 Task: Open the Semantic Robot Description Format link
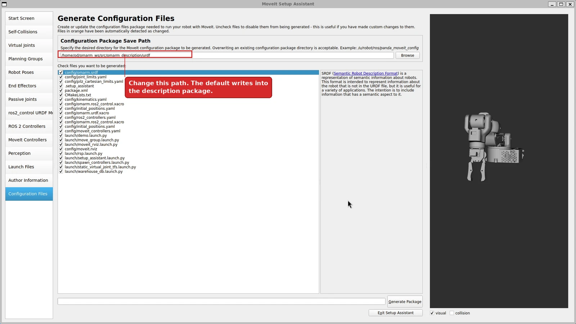tap(365, 73)
